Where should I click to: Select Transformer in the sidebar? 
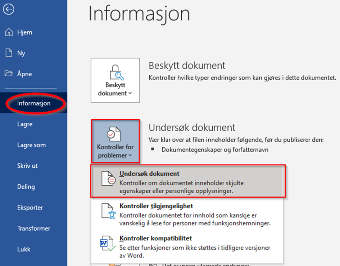point(33,229)
